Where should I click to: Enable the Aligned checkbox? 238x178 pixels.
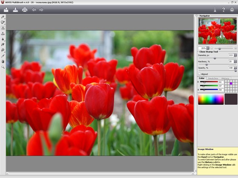tap(199, 74)
